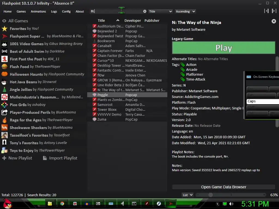Viewport: 279px width, 209px height.
Task: Open the Toys to Enjoy blocks icon
Action: (x=4, y=150)
